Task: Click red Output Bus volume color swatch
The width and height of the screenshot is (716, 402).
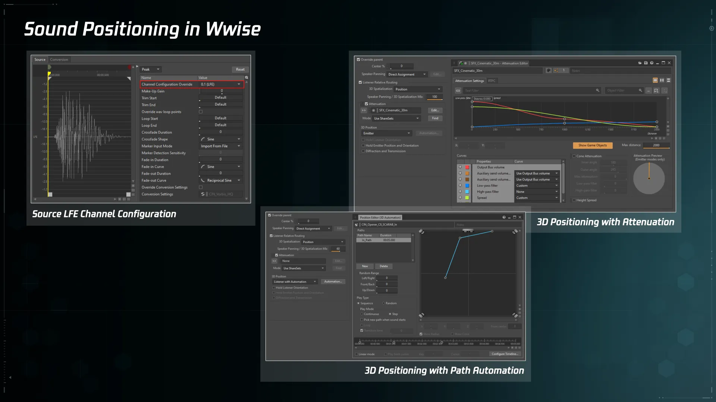Action: (x=467, y=167)
